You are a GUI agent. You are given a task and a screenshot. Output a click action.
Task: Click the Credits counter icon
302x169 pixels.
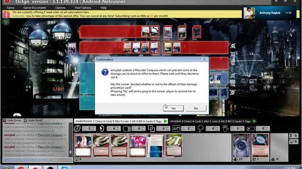pos(102,128)
